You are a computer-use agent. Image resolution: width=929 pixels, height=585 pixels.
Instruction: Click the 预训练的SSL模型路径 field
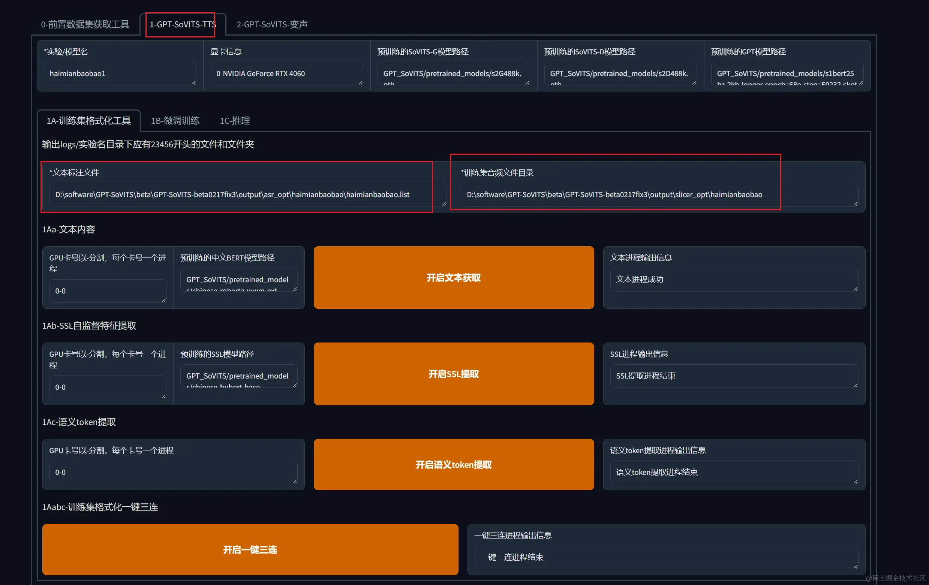[x=238, y=376]
